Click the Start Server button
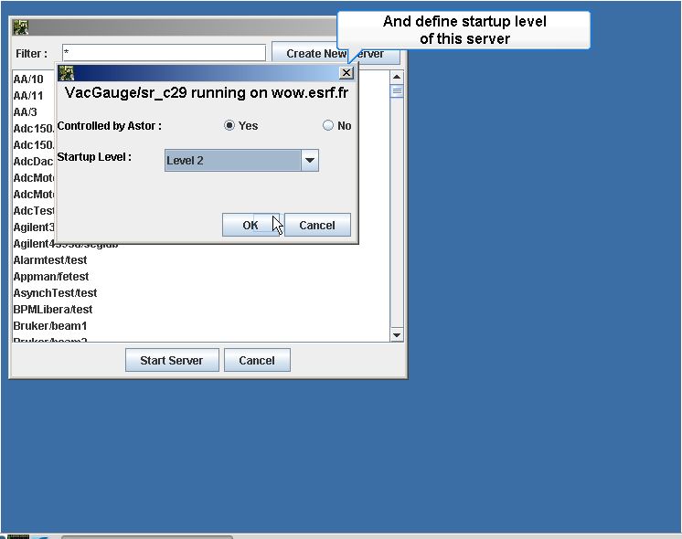This screenshot has width=682, height=539. [x=172, y=360]
